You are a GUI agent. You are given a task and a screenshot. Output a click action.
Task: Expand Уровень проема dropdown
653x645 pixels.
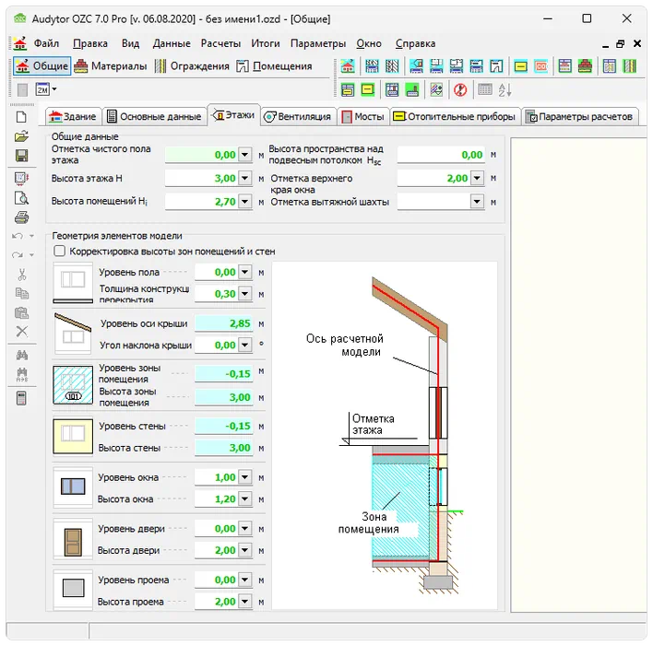pyautogui.click(x=245, y=580)
